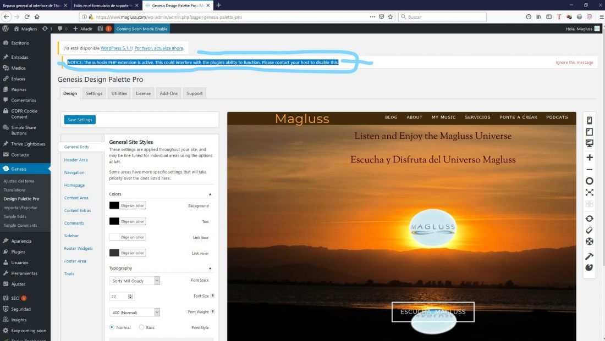The height and width of the screenshot is (341, 605).
Task: Bookmark this page with the star icon
Action: [x=391, y=16]
